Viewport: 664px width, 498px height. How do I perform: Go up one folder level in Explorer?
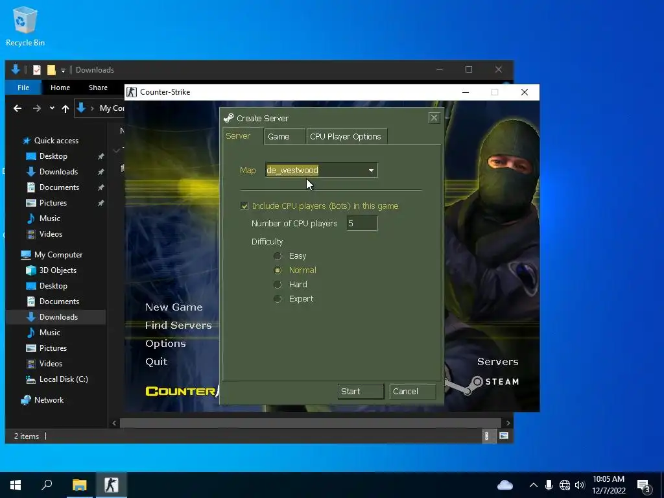pyautogui.click(x=65, y=108)
